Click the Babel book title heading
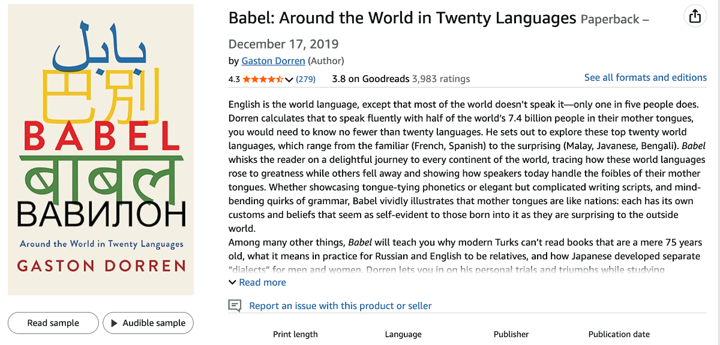Screen dimensions: 720x345 [402, 18]
